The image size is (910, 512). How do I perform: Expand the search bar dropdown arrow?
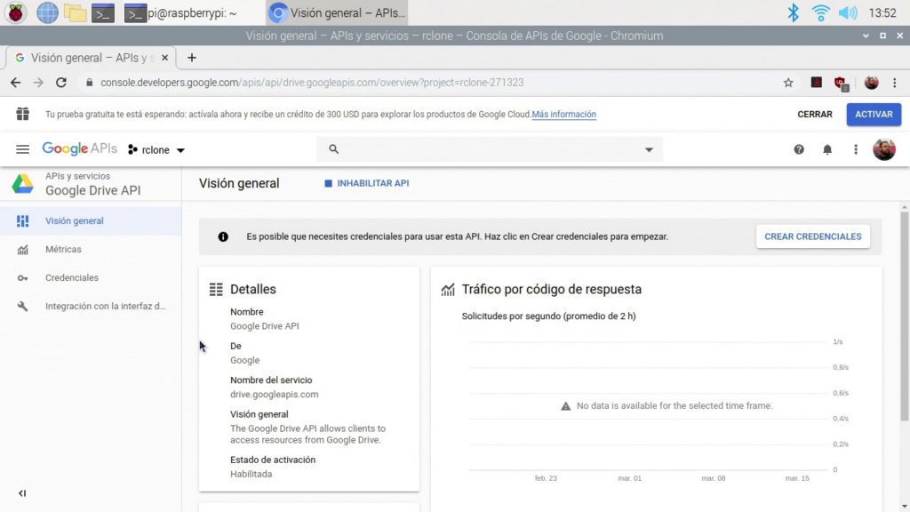click(x=649, y=150)
